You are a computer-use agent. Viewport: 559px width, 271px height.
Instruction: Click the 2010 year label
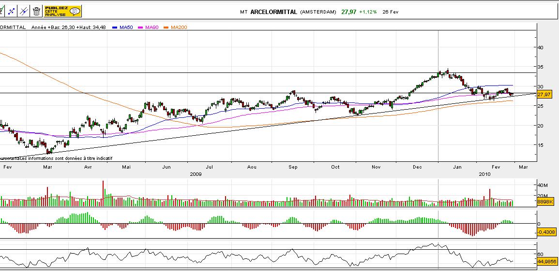click(x=484, y=174)
